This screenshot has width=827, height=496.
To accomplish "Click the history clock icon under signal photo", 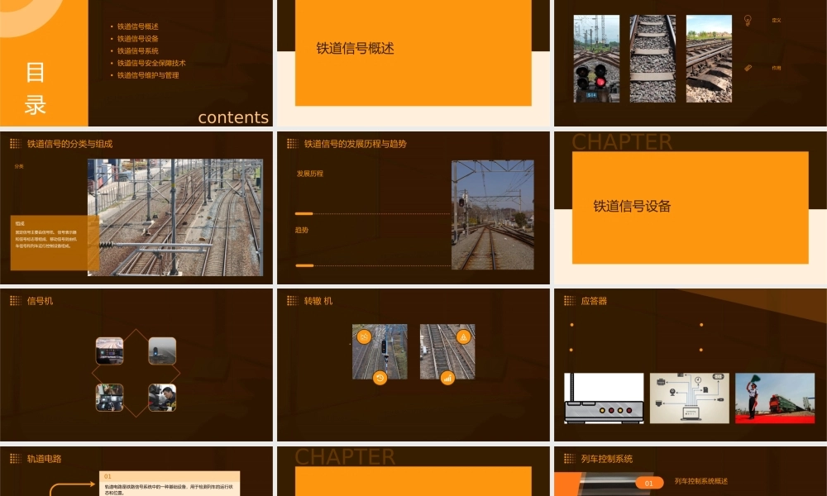I will pyautogui.click(x=380, y=378).
